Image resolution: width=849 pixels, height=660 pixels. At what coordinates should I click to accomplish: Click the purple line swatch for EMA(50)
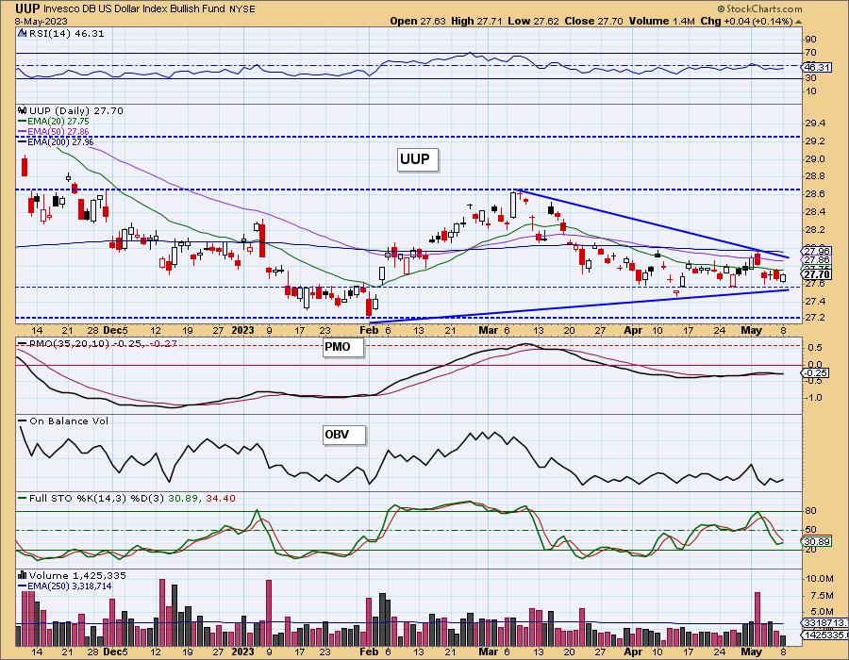[22, 131]
